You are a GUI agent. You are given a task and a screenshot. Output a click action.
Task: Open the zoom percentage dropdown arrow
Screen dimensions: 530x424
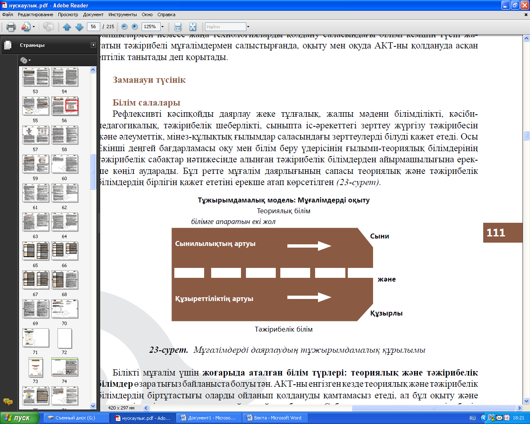pyautogui.click(x=162, y=26)
